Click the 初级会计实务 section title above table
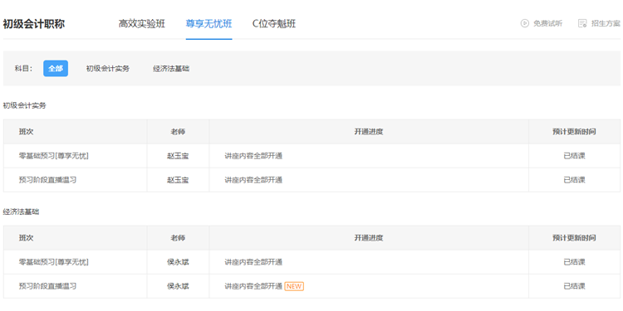623x311 pixels. tap(25, 105)
